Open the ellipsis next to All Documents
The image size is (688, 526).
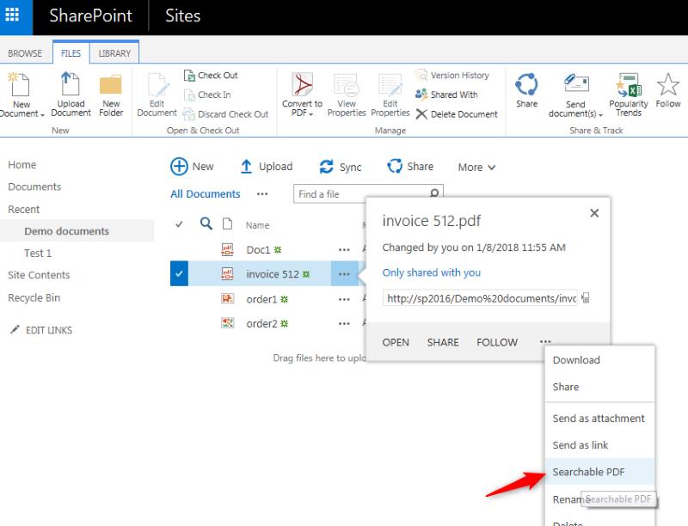click(262, 193)
